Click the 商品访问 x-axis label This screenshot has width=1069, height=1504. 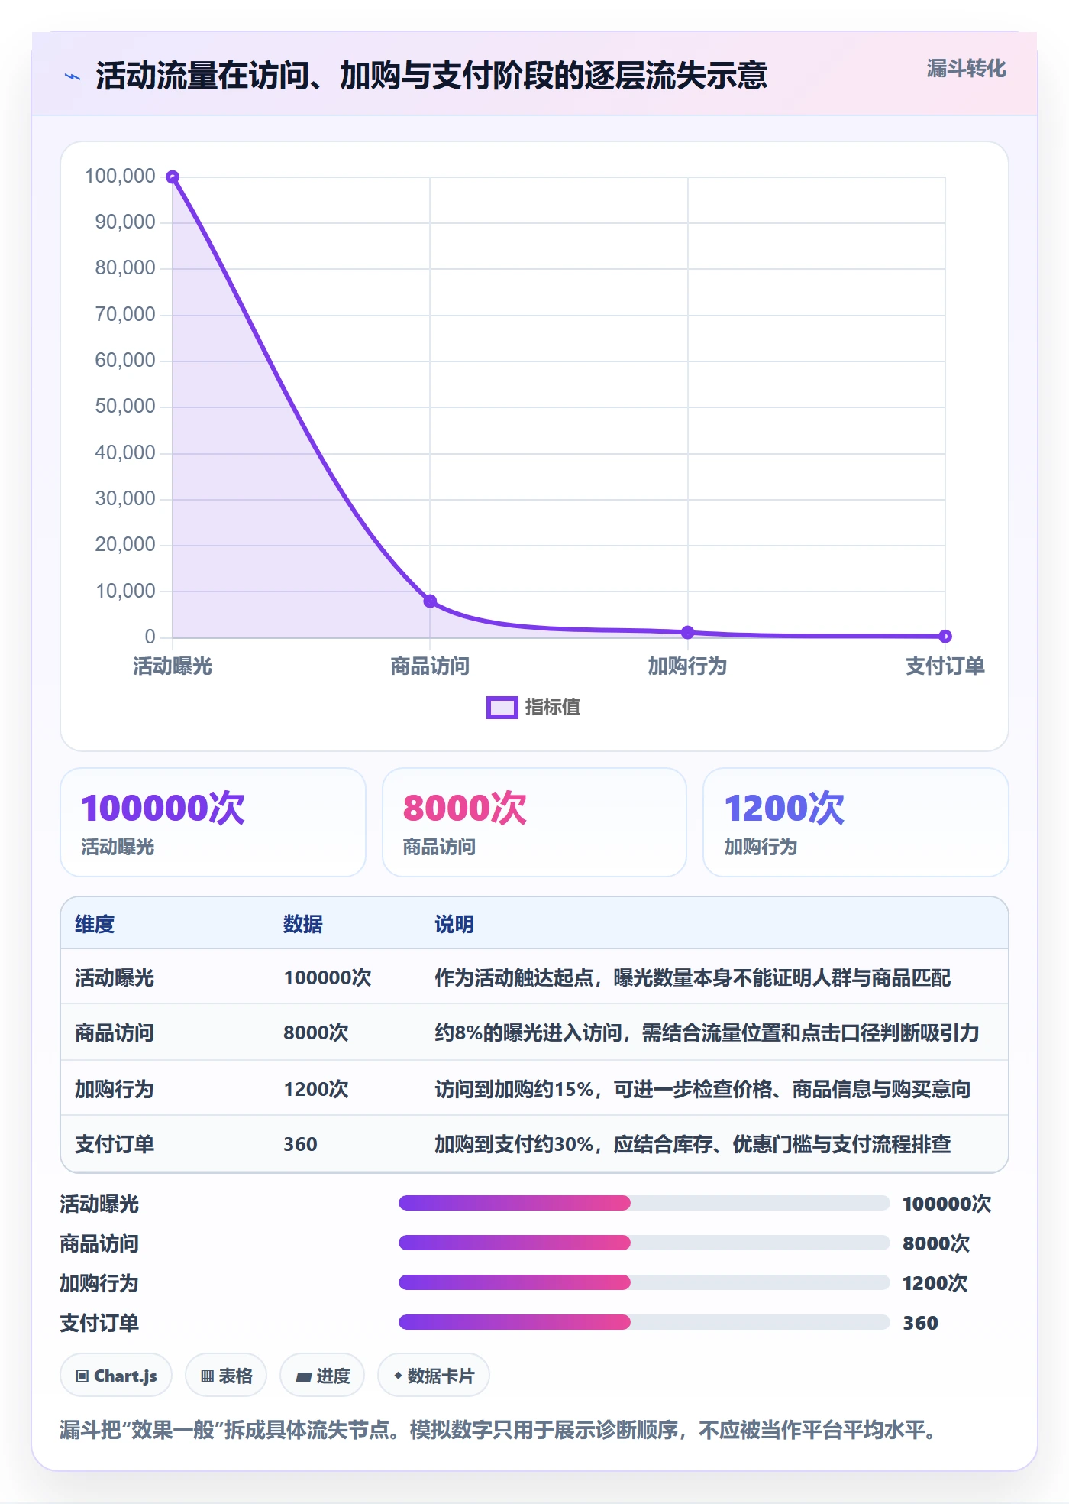tap(430, 666)
